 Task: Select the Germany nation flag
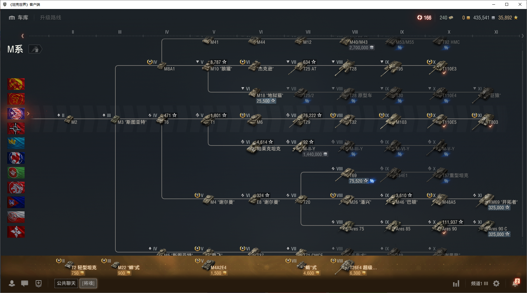pos(16,128)
